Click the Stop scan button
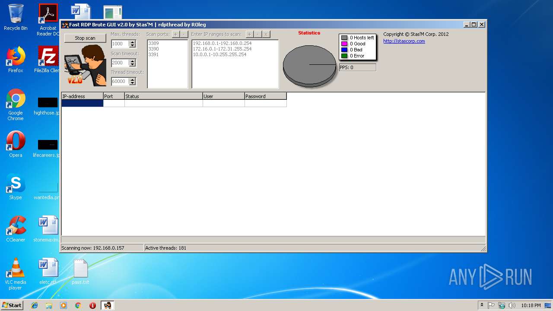This screenshot has height=311, width=553. tap(85, 38)
